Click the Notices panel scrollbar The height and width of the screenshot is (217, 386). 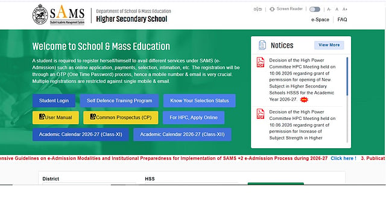[x=347, y=77]
